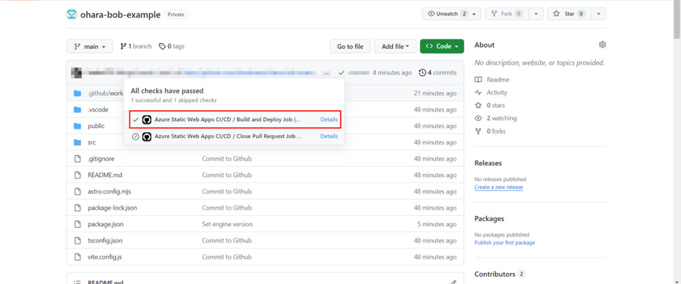Expand the Star lists dropdown arrow

[x=599, y=14]
